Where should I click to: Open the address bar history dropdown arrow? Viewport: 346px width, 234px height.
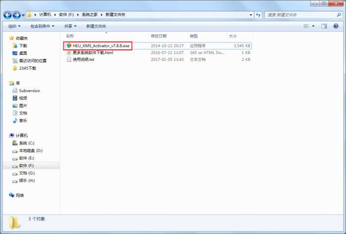click(x=251, y=15)
